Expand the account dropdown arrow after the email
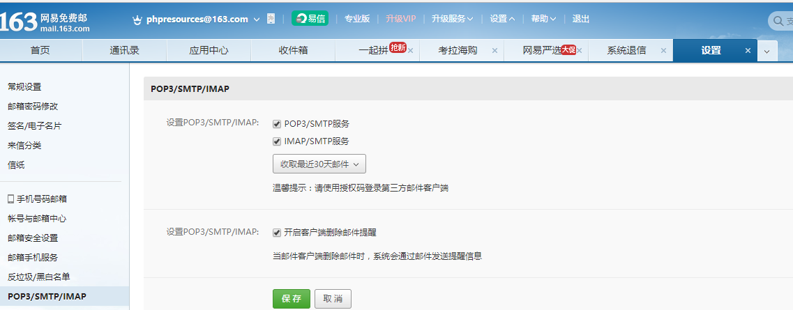Viewport: 793px width, 310px height. (257, 20)
